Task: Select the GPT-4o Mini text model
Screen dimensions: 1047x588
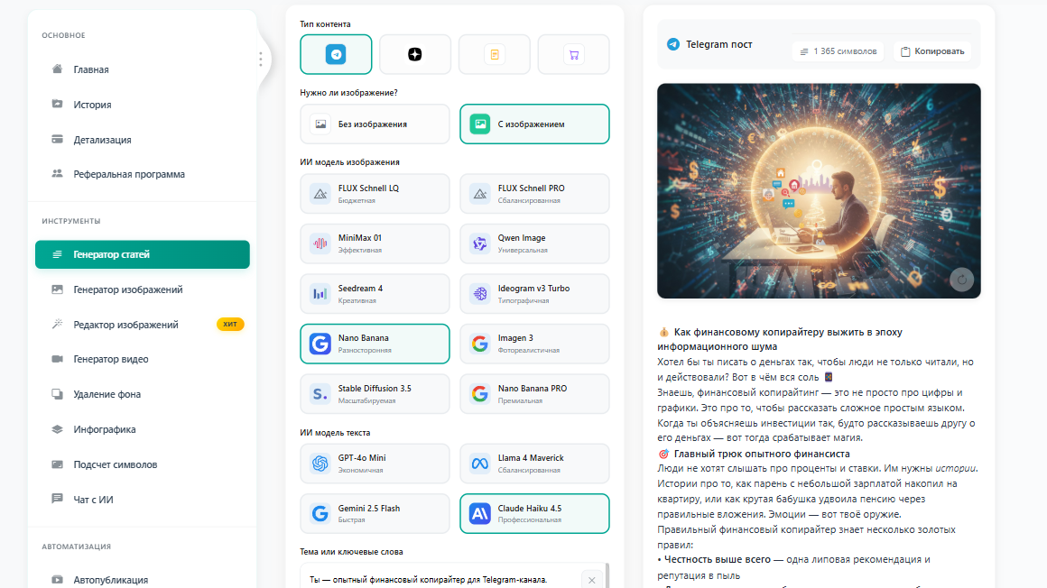Action: point(374,464)
